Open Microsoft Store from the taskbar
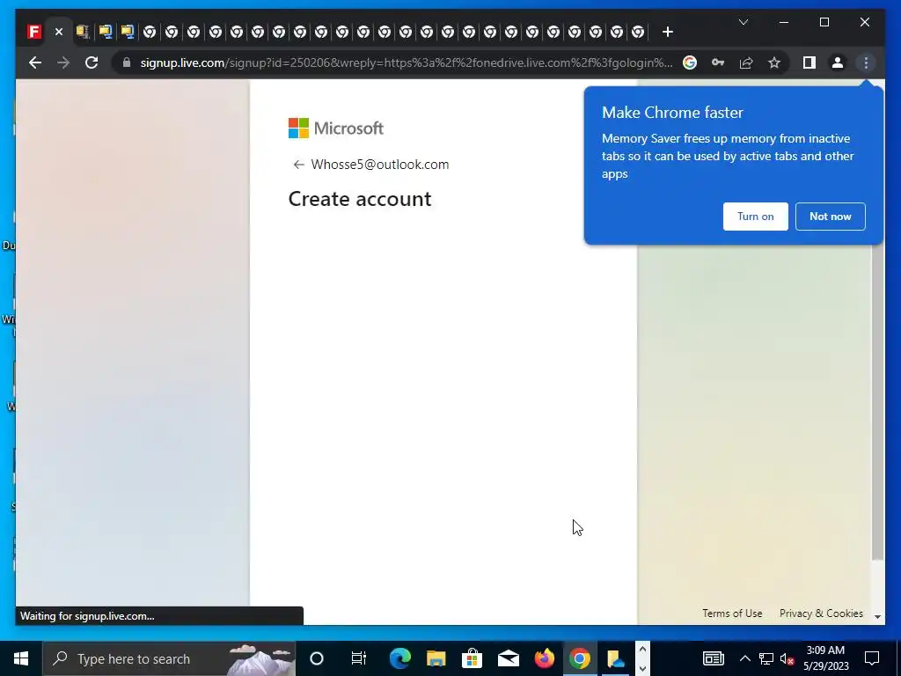901x676 pixels. pos(472,658)
